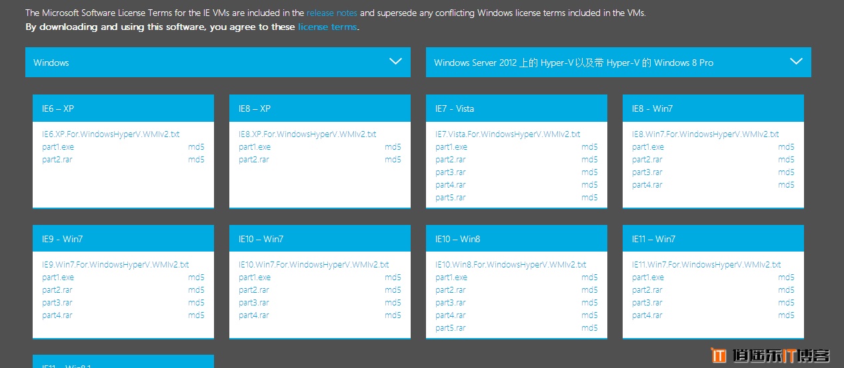The image size is (844, 368).
Task: Open md5 for part5.rar in IE10 – Win8
Action: (590, 328)
